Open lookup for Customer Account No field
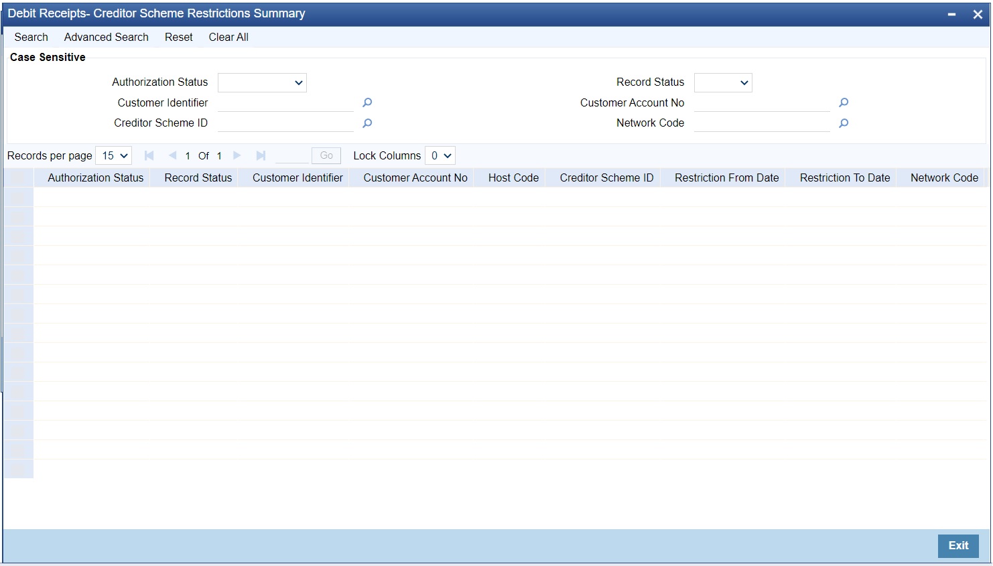 click(x=844, y=102)
